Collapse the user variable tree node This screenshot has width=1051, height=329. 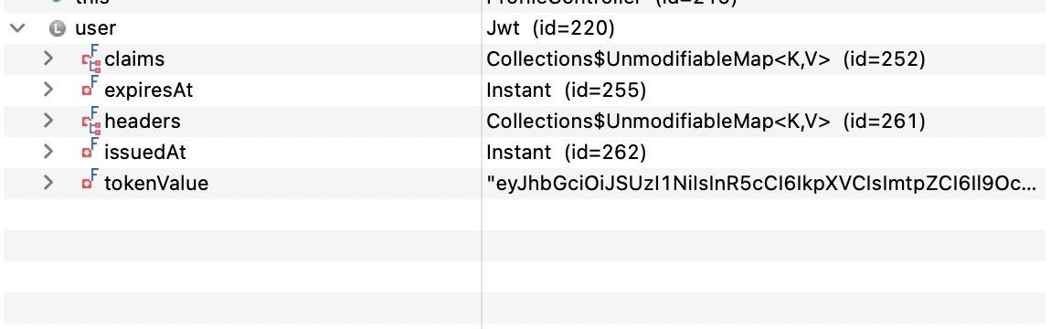pyautogui.click(x=18, y=28)
